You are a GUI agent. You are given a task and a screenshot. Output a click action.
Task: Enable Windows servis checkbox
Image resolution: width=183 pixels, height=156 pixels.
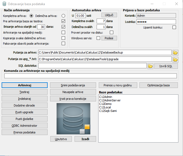click(98, 38)
